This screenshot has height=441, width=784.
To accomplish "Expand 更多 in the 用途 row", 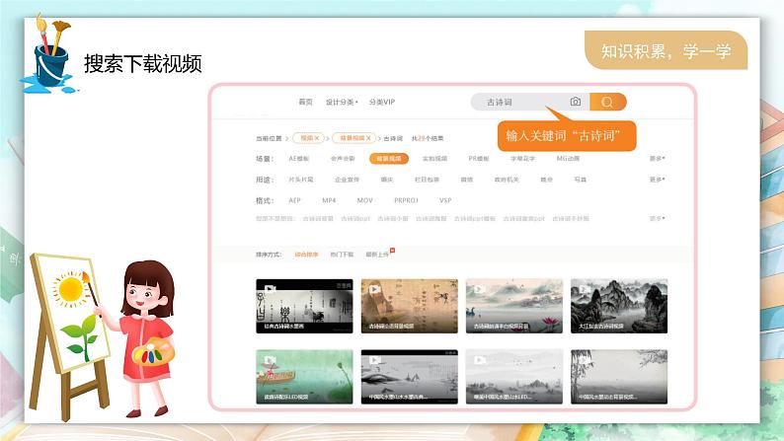I will pos(657,180).
